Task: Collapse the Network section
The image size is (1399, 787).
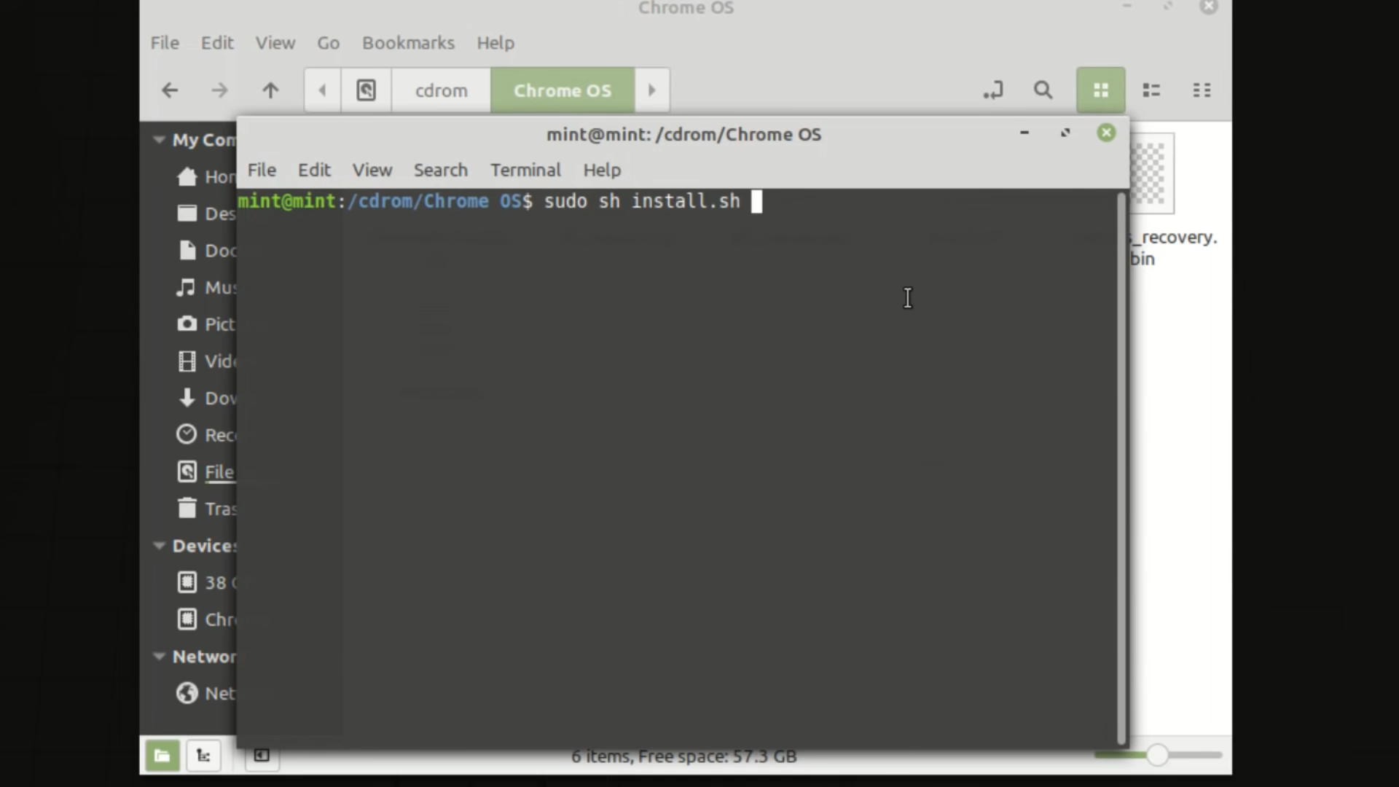Action: (x=159, y=657)
